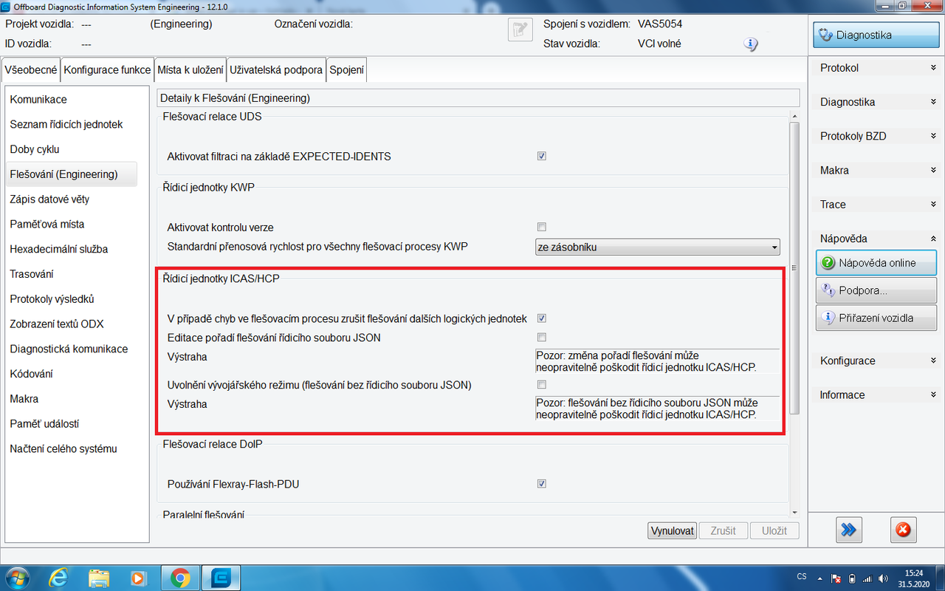Click the network icon in system tray

click(x=868, y=578)
